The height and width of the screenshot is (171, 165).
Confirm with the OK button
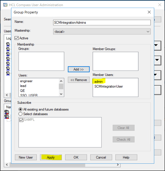click(x=76, y=157)
